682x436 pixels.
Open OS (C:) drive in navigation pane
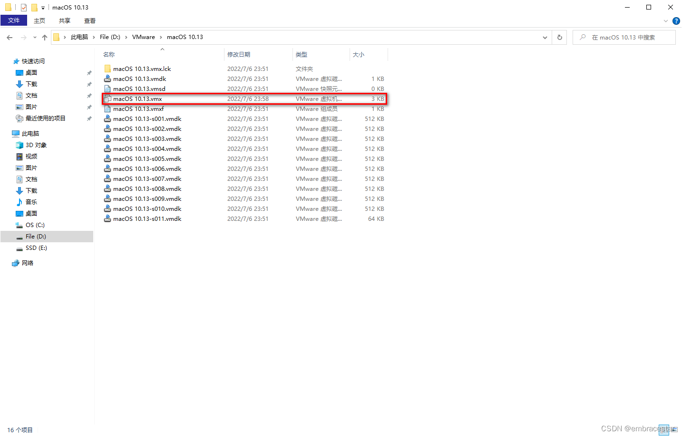[35, 225]
